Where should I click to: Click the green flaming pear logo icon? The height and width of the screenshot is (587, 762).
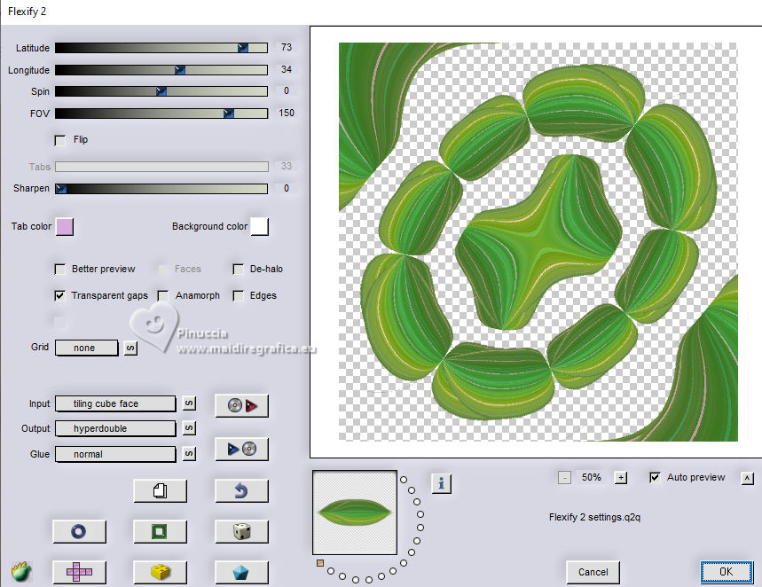click(x=21, y=571)
